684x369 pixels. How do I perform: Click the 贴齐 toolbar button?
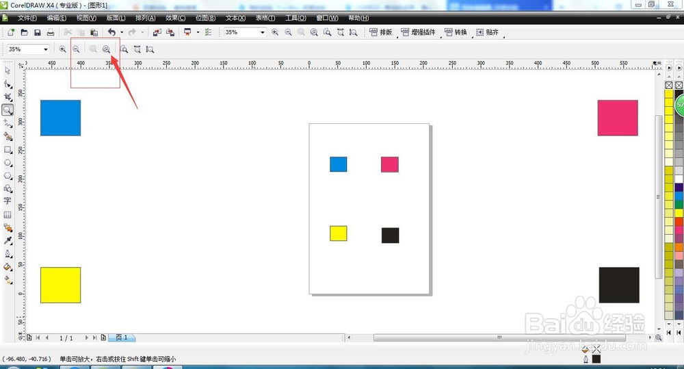coord(487,32)
